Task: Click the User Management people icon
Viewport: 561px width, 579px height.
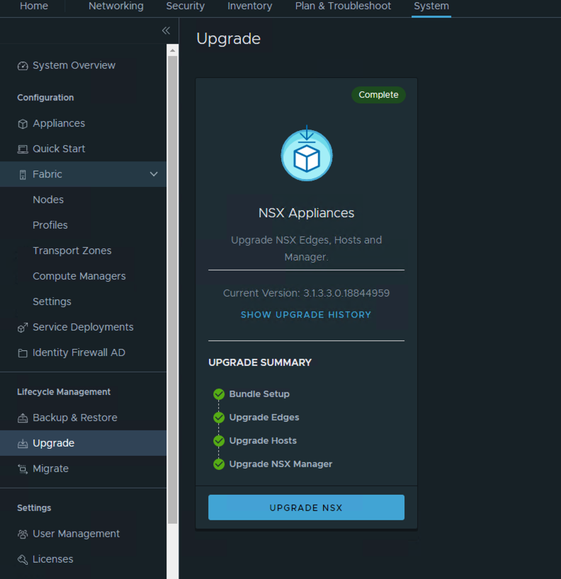Action: point(23,534)
